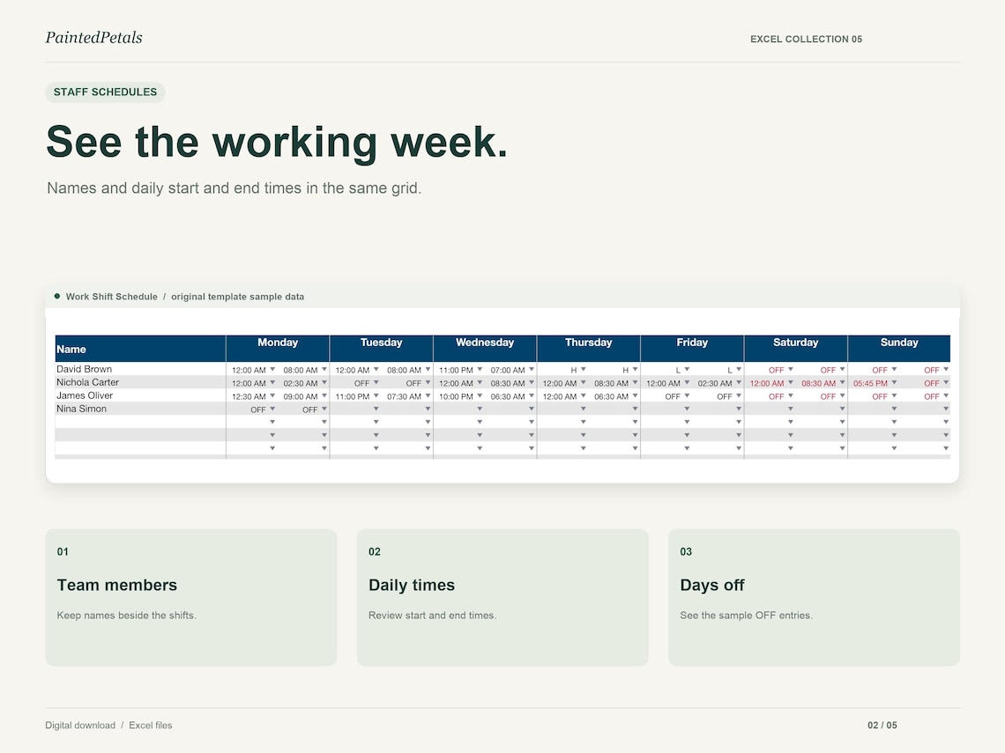The width and height of the screenshot is (1005, 753).
Task: Open David Brown's Monday start time dropdown arrow
Action: (272, 370)
